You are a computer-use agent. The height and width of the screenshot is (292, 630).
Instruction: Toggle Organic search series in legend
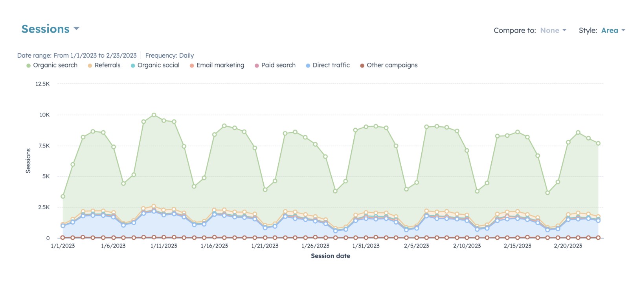click(x=55, y=65)
